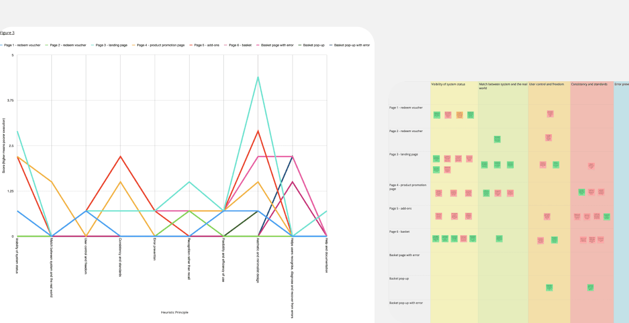Image resolution: width=629 pixels, height=323 pixels.
Task: Click chart x-axis label "Aesthetic and minimalist design"
Action: (x=258, y=260)
